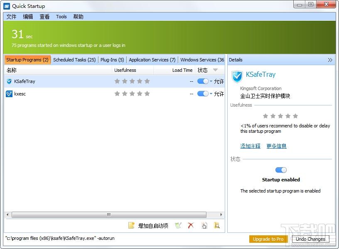The image size is (339, 249).
Task: Collapse the Details panel with double chevron
Action: [330, 60]
